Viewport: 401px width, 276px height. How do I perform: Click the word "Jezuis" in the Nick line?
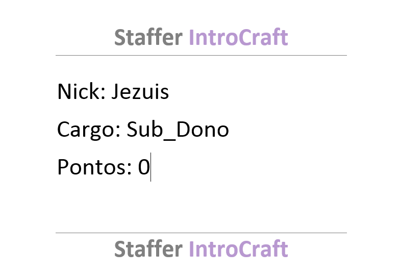point(140,92)
